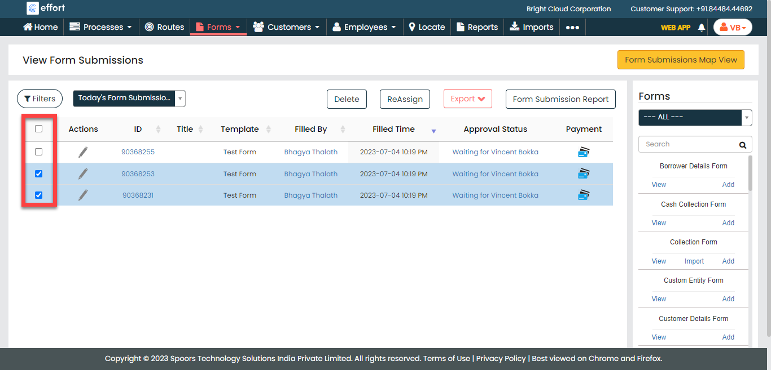This screenshot has height=370, width=771.
Task: Click the edit pencil for submission 90368231
Action: pyautogui.click(x=83, y=195)
